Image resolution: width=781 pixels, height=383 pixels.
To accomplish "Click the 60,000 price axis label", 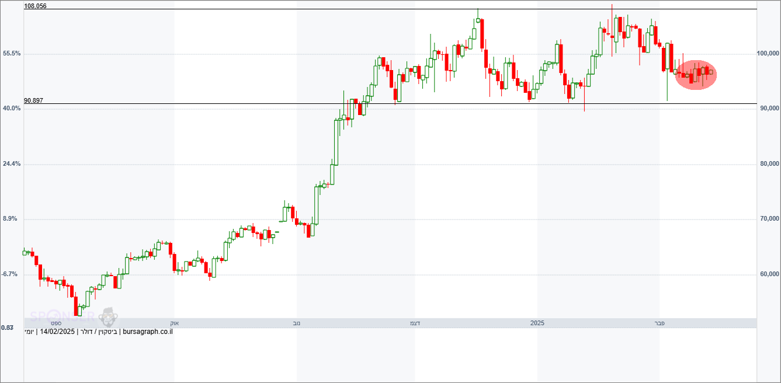I will [769, 274].
